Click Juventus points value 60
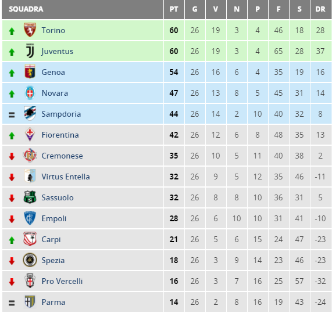 coord(174,51)
